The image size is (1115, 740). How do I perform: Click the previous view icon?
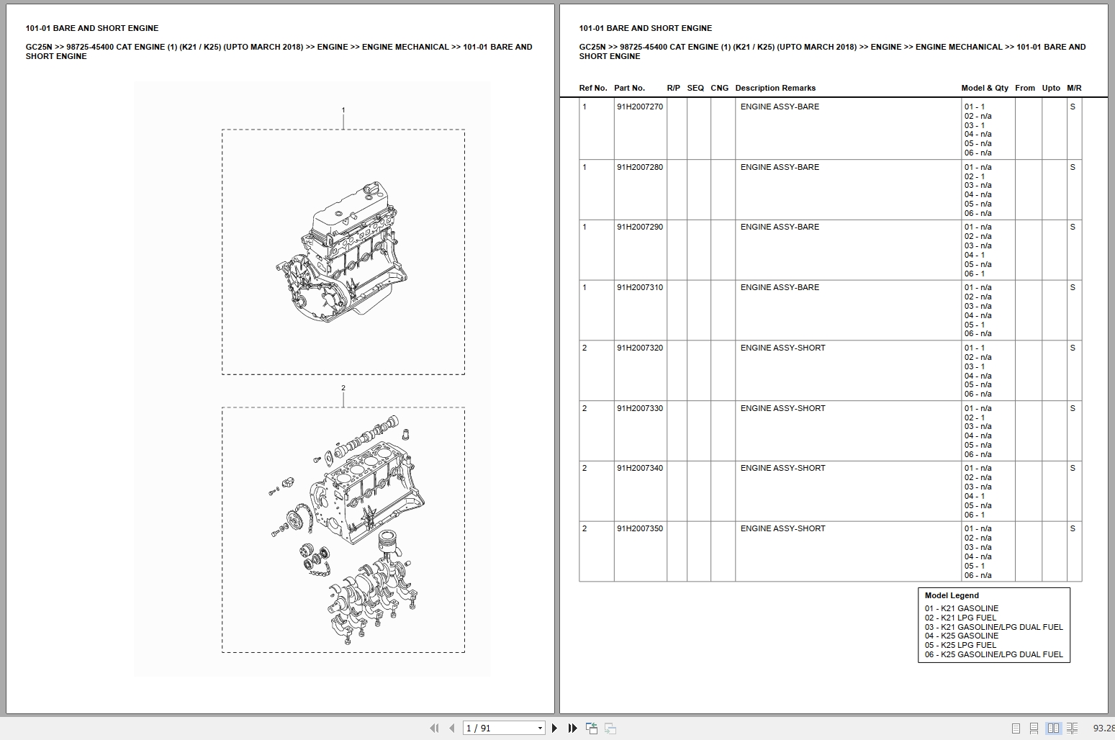592,728
